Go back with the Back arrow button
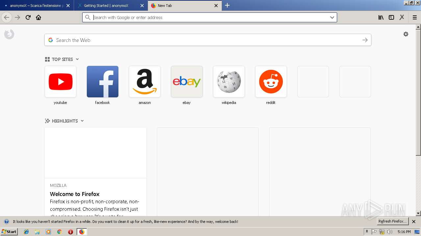Viewport: 421px width, 236px height. (x=7, y=17)
